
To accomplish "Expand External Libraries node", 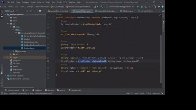I will 5,76.
